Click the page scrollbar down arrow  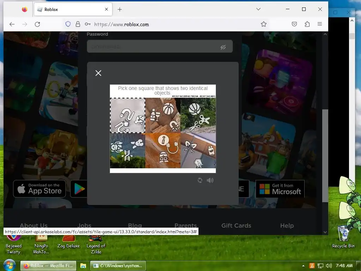tap(325, 232)
